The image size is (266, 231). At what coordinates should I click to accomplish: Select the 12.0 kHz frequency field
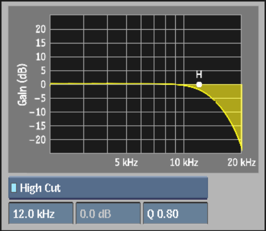pyautogui.click(x=41, y=213)
